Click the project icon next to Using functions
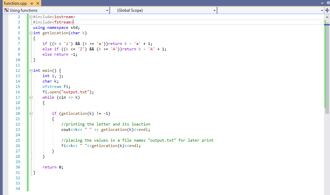The height and width of the screenshot is (195, 330). point(6,10)
